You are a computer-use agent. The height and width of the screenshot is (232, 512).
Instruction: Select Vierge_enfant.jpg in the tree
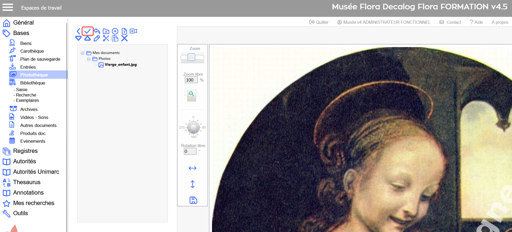coord(120,65)
